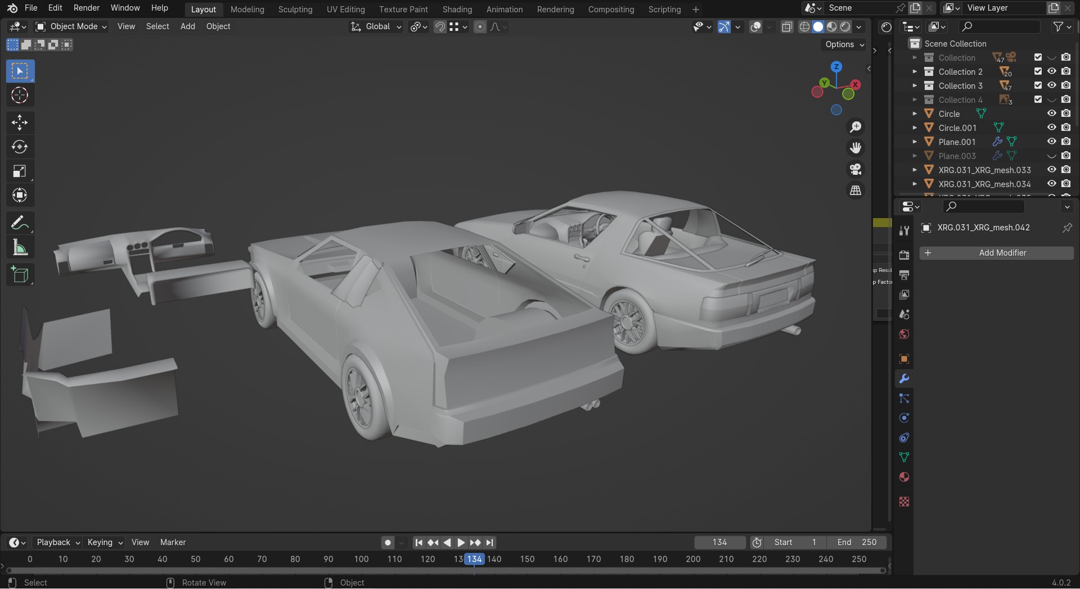Viewport: 1080px width, 589px height.
Task: Switch to the Shading workspace tab
Action: [457, 9]
